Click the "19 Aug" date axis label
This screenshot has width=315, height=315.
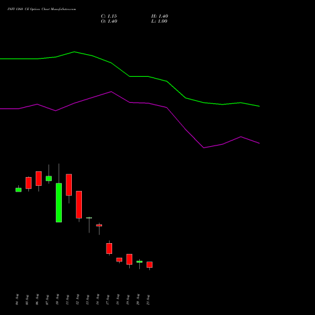[128, 299]
